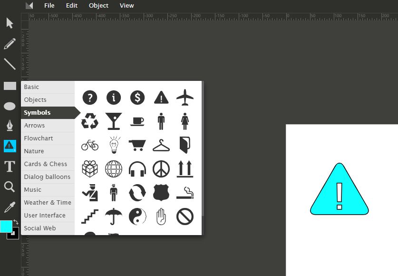Viewport: 398px width, 276px height.
Task: Select the Pencil tool
Action: point(10,44)
